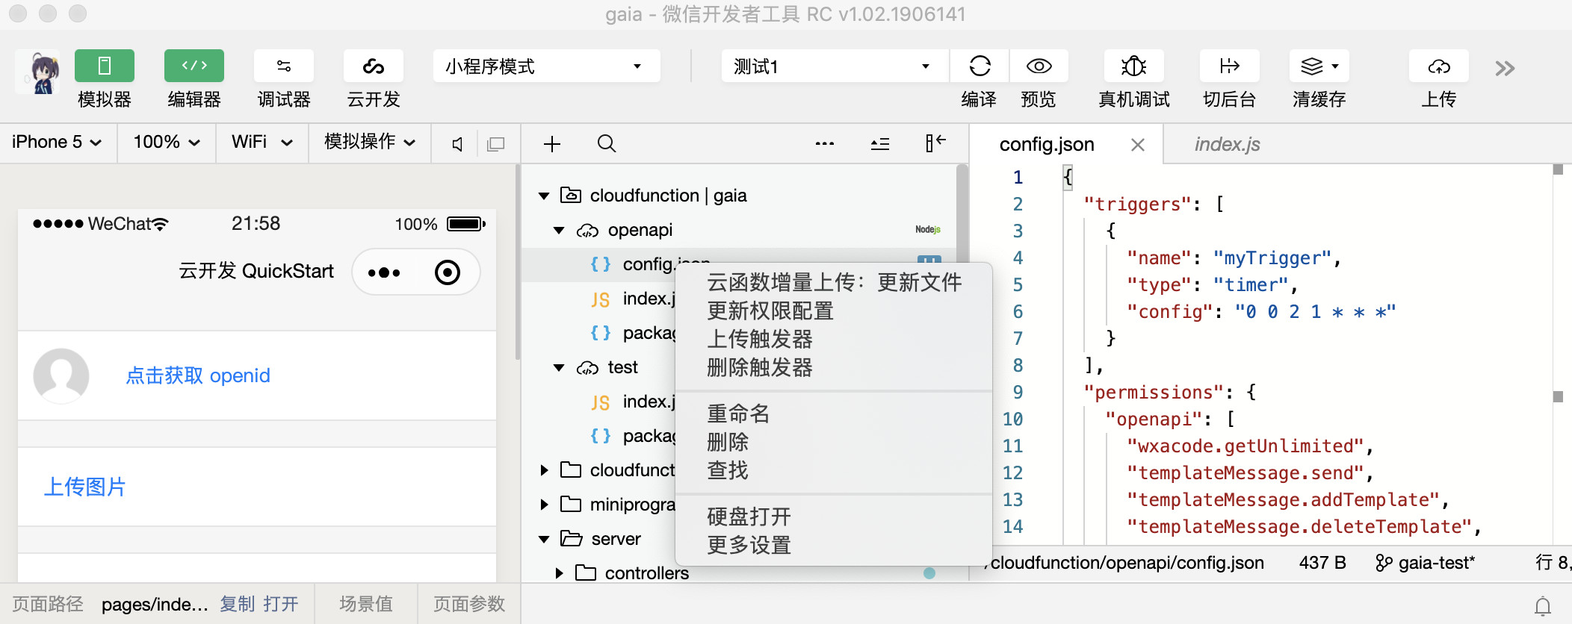The width and height of the screenshot is (1572, 624).
Task: Collapse the openapi cloud function folder
Action: tap(559, 231)
